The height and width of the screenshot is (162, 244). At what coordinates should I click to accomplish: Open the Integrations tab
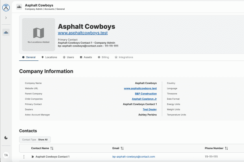point(124,57)
